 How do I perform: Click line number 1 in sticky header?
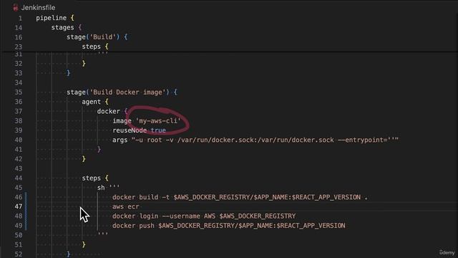coord(20,18)
